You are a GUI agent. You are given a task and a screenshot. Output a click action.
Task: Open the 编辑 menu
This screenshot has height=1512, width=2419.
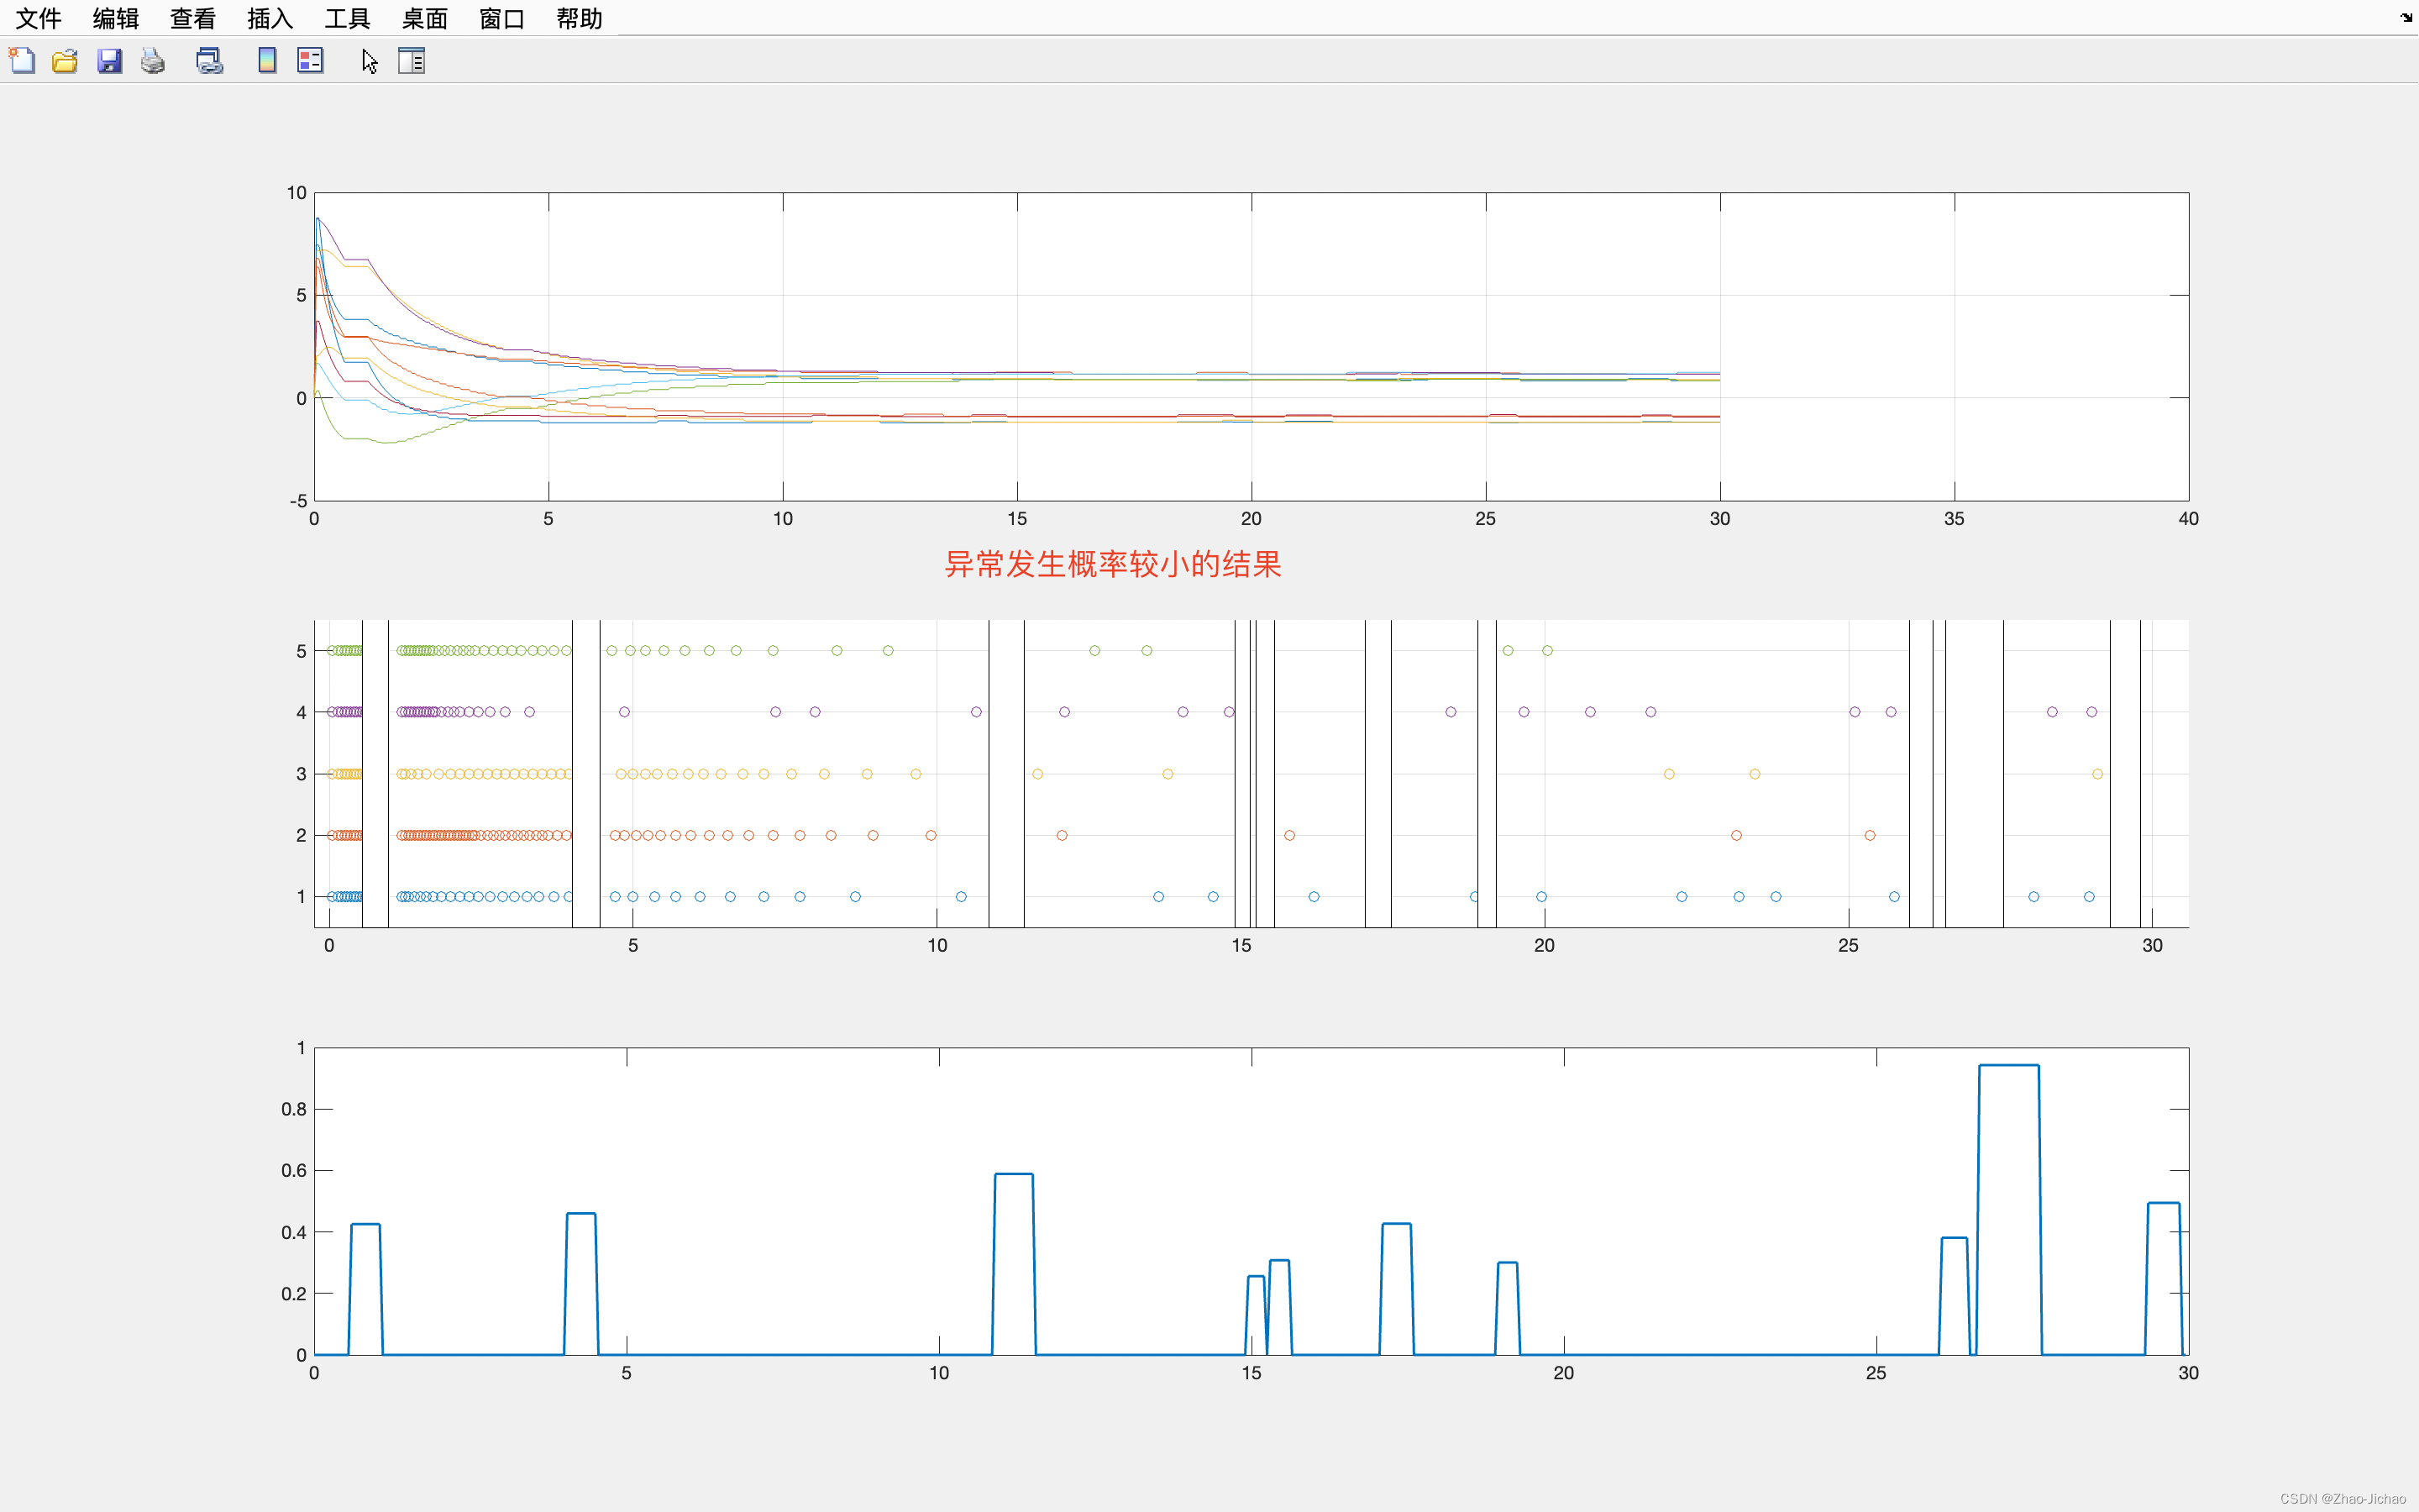(x=116, y=18)
